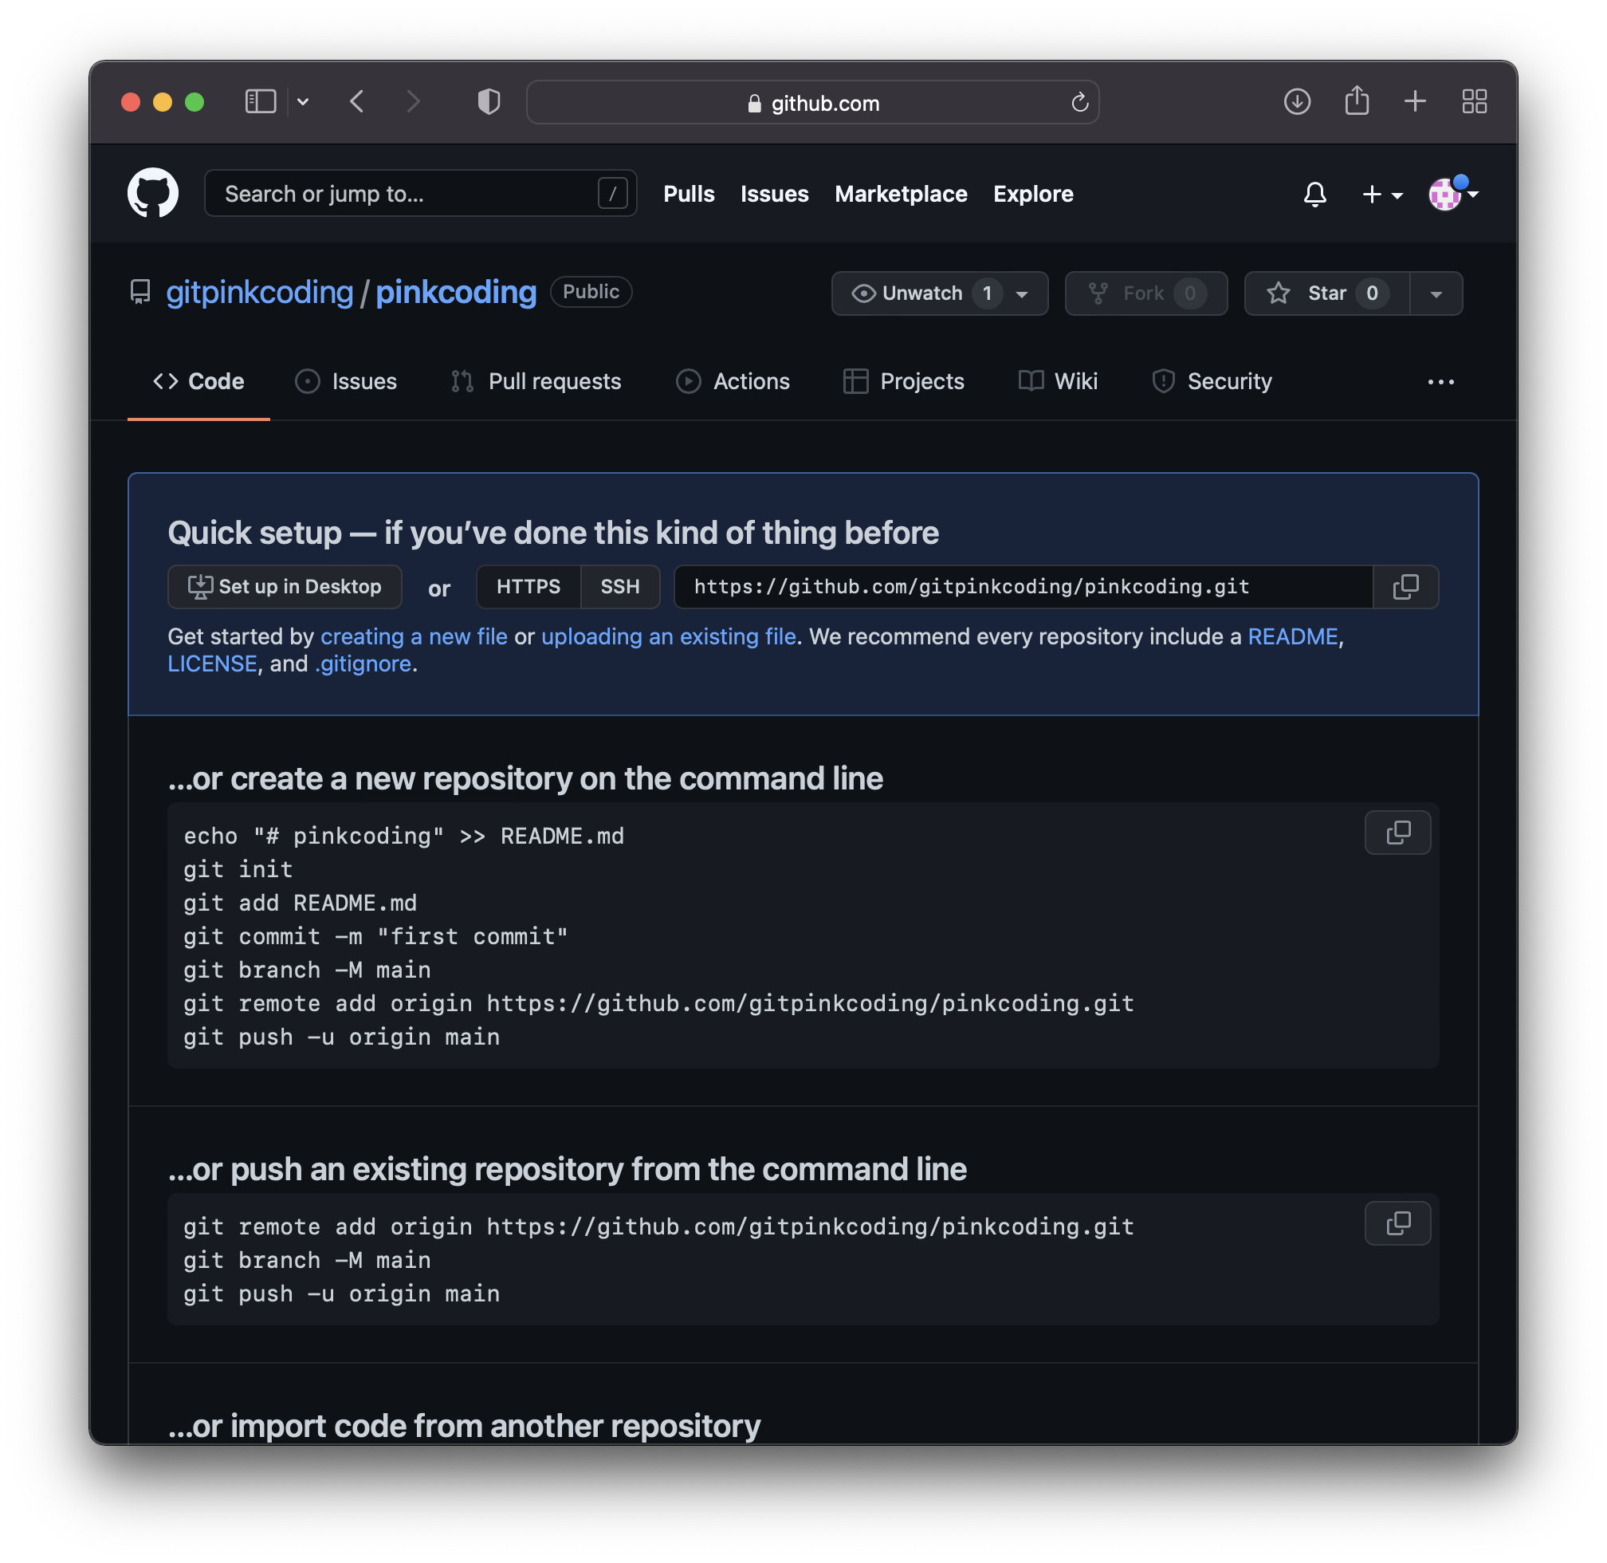
Task: Open a new Safari tab
Action: coord(1415,102)
